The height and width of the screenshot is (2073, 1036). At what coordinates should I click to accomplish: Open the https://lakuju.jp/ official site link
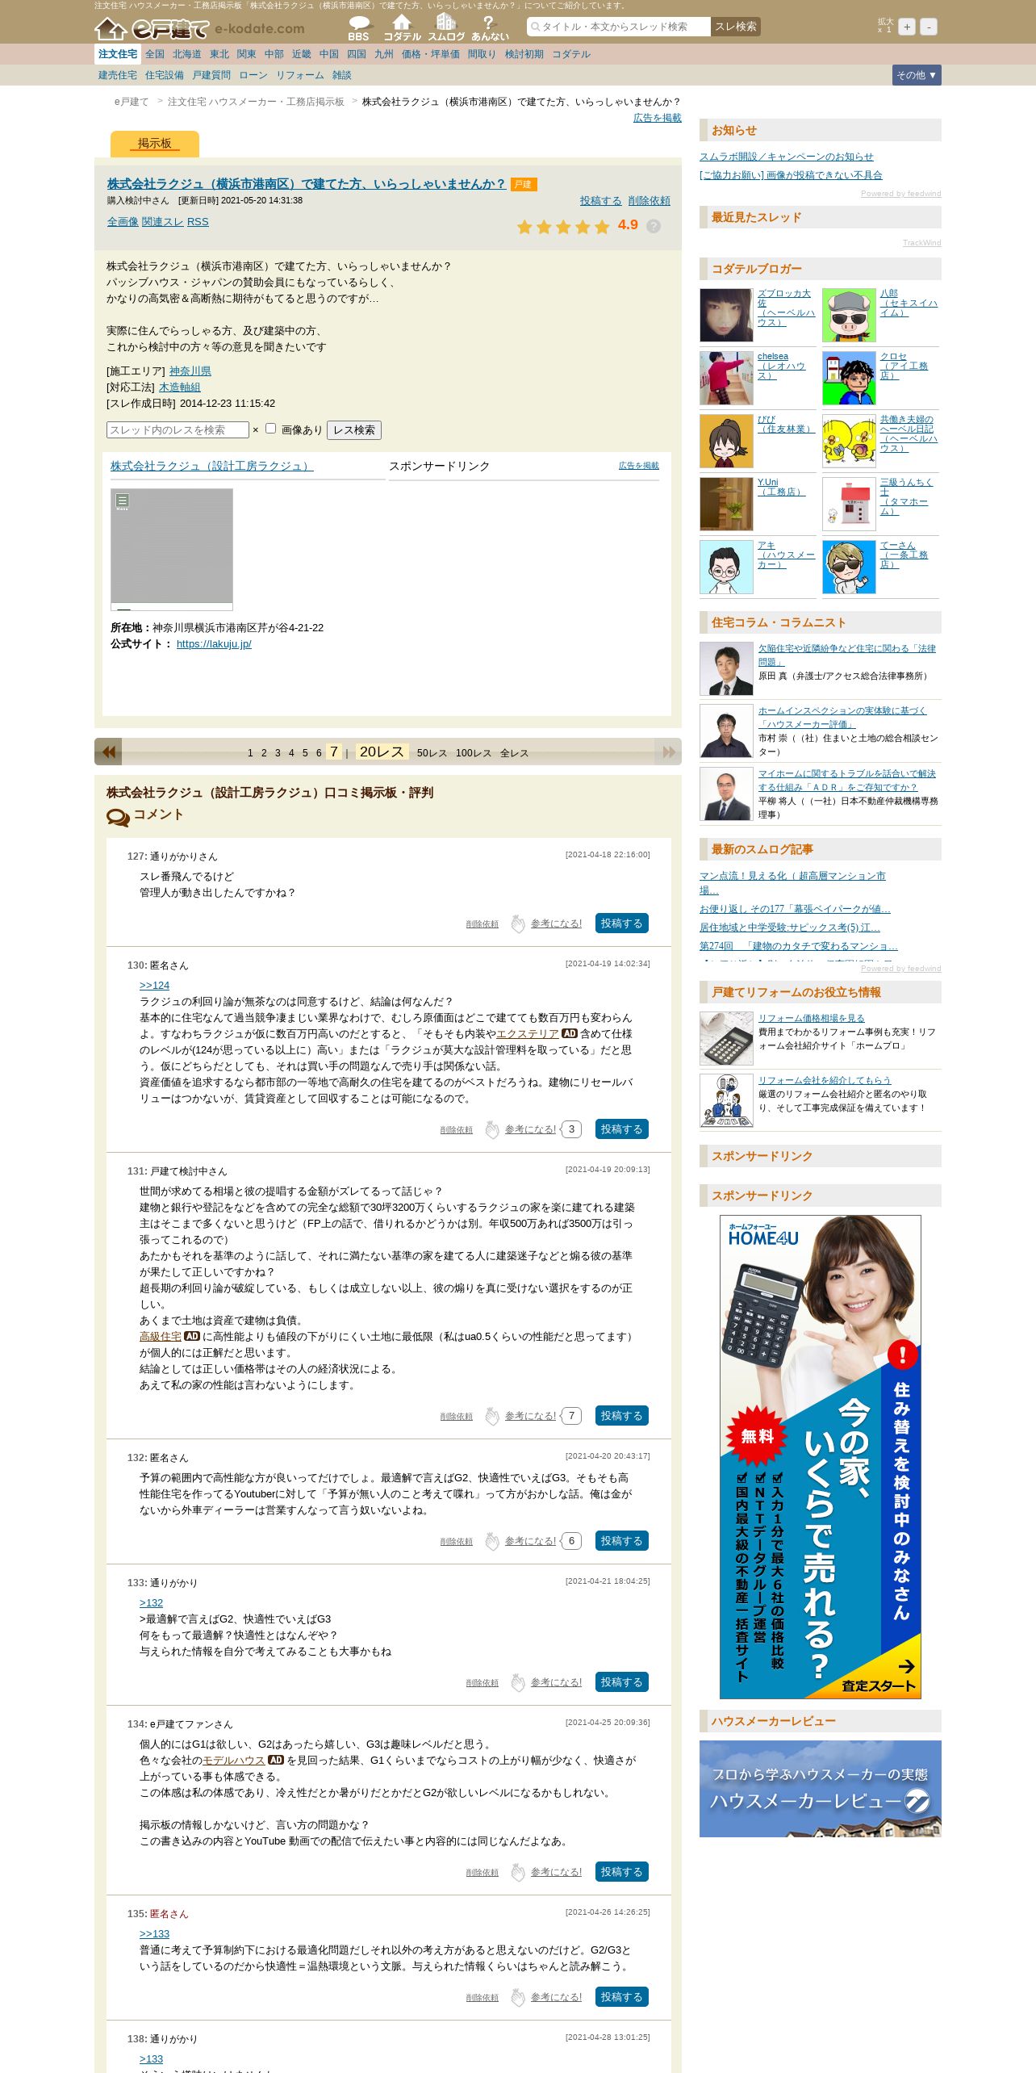[214, 644]
